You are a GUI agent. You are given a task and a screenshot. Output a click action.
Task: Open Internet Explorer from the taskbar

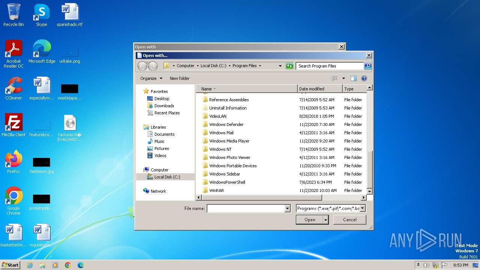point(30,265)
